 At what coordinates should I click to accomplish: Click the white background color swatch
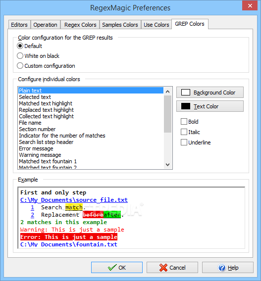(x=186, y=93)
